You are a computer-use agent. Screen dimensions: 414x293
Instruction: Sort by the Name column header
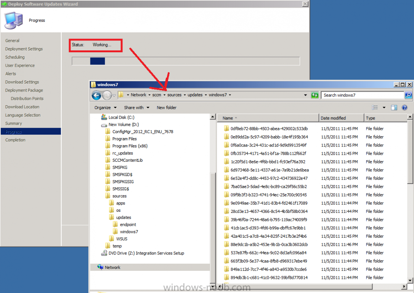(x=268, y=118)
